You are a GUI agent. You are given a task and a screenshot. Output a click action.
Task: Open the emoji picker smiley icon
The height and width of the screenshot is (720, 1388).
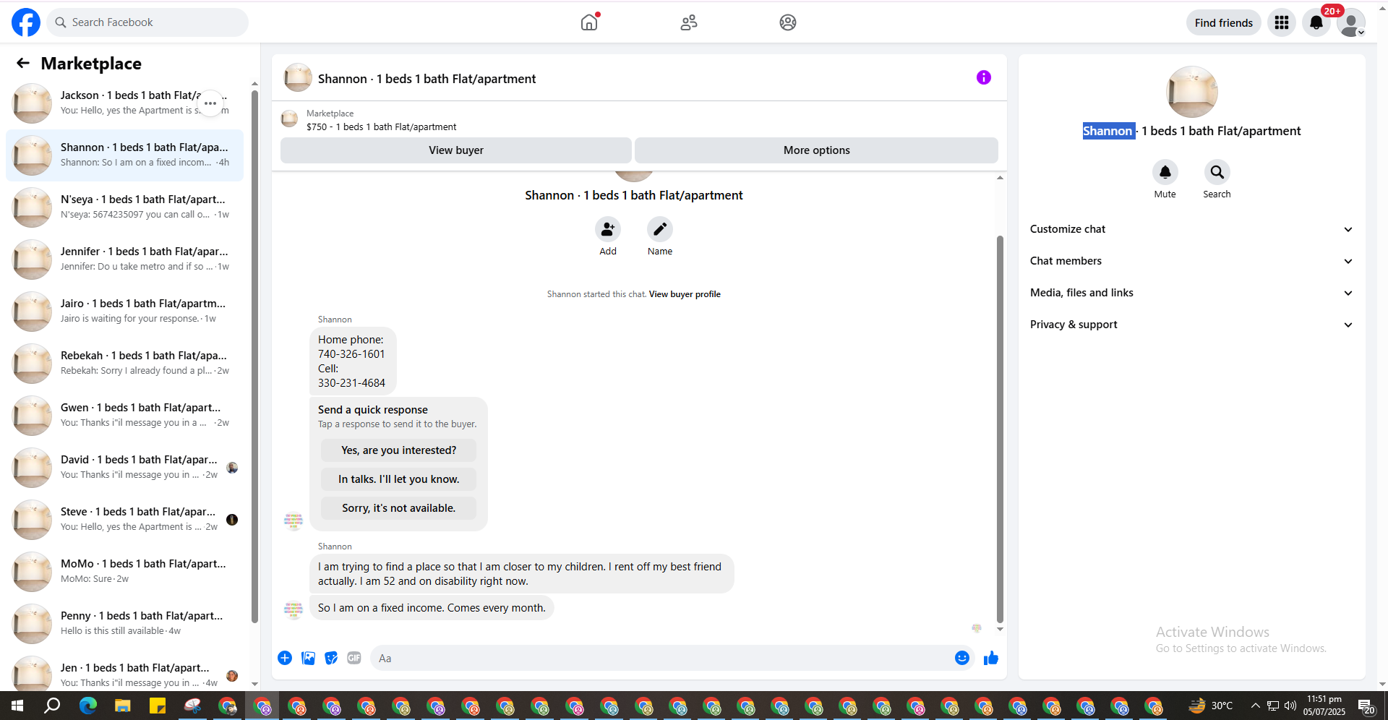pos(962,658)
